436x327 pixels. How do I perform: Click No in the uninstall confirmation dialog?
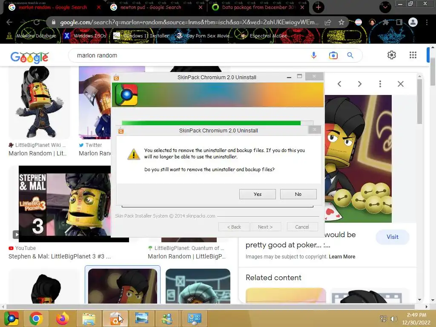click(298, 194)
